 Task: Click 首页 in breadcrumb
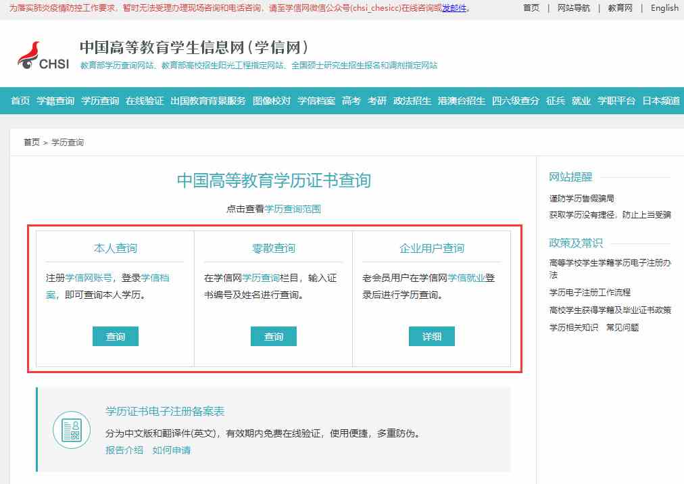[31, 142]
